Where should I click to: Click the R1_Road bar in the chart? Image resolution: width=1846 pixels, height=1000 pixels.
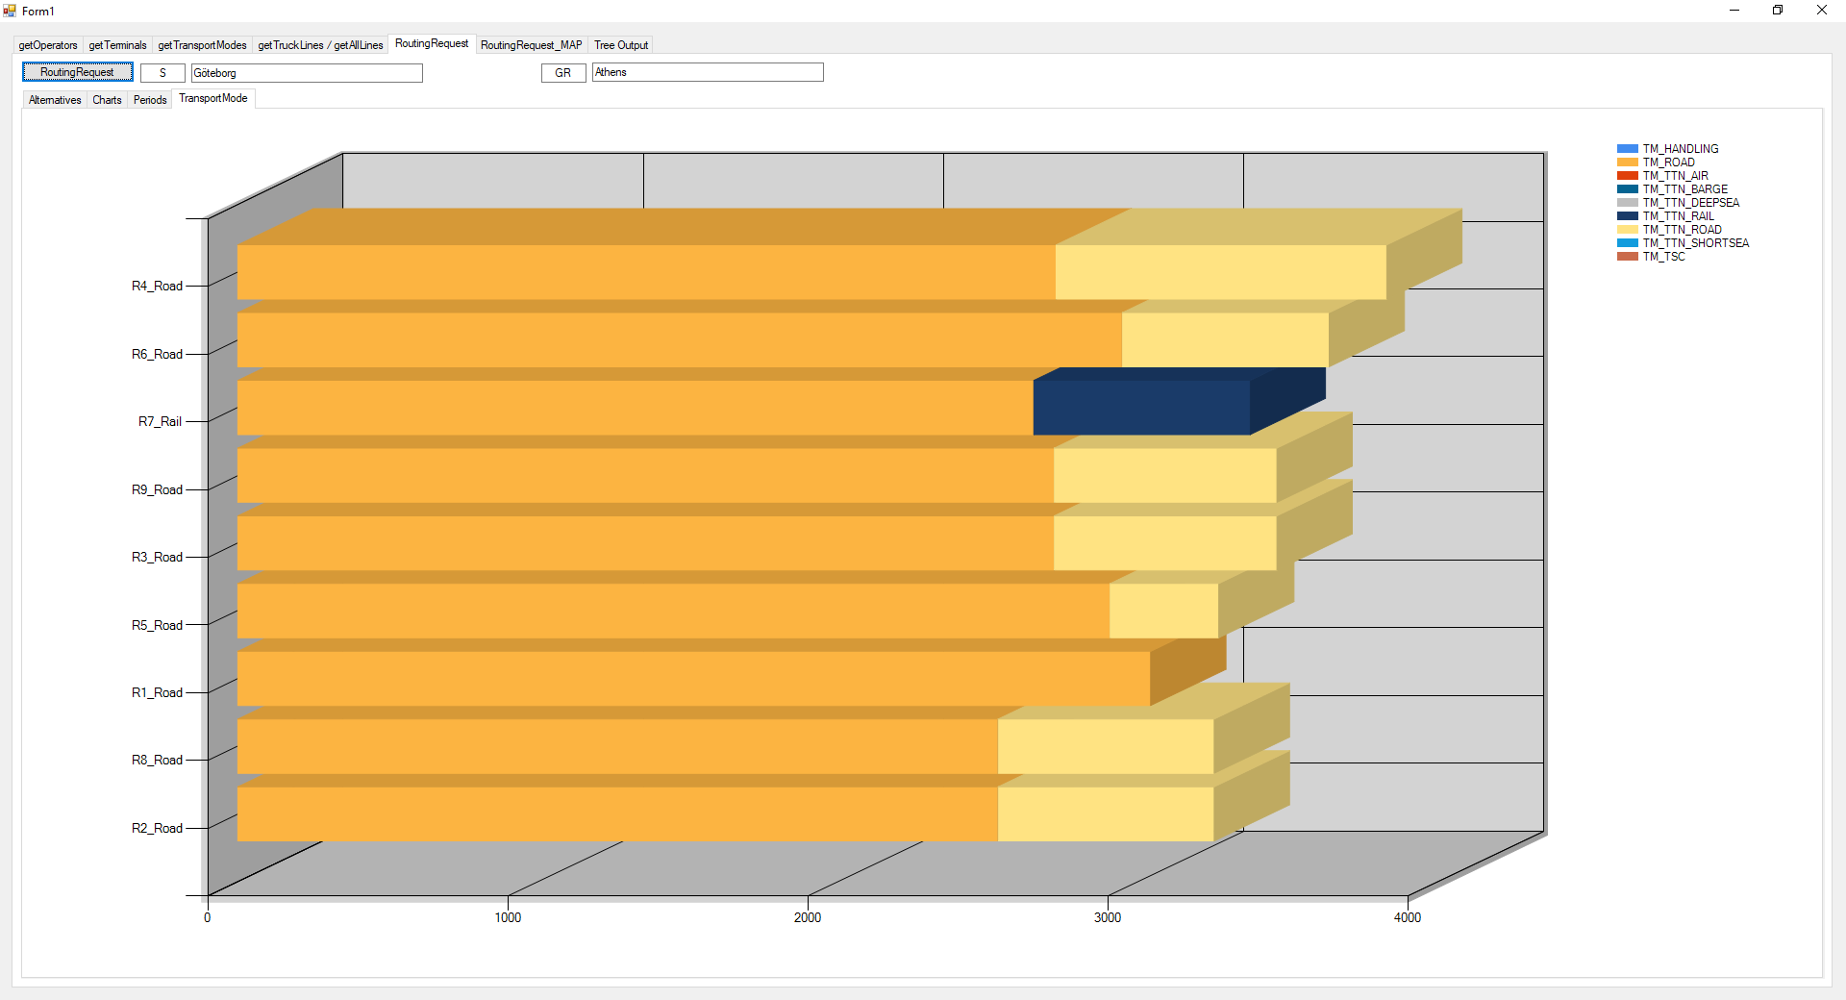[692, 679]
